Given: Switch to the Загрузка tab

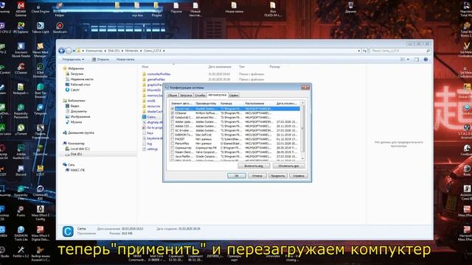Looking at the screenshot, I should click(186, 95).
